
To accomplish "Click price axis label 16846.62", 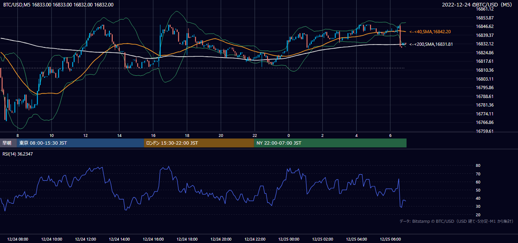I will coord(485,26).
